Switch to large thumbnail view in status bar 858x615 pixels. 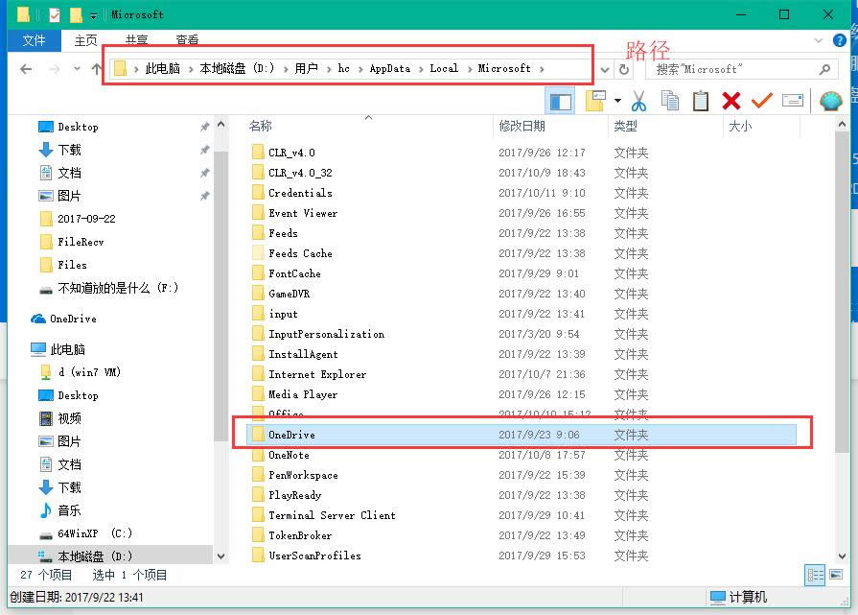pyautogui.click(x=836, y=574)
